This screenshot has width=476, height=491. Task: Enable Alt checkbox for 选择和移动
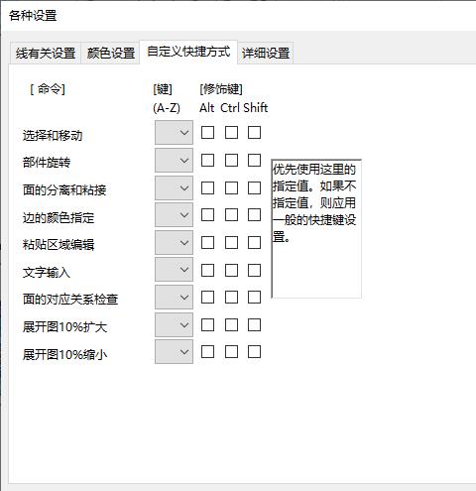[x=207, y=133]
